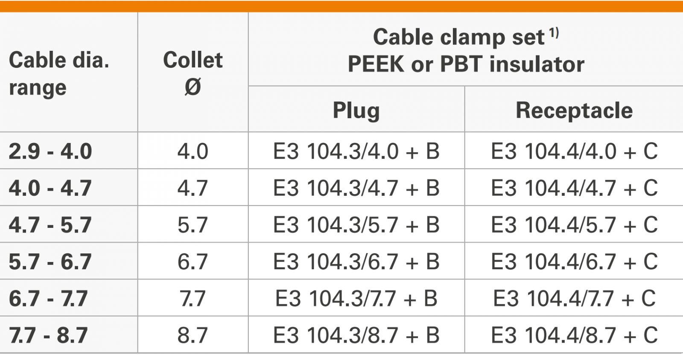Select collet diameter cell '4.7'
Image resolution: width=683 pixels, height=355 pixels.
(x=193, y=188)
